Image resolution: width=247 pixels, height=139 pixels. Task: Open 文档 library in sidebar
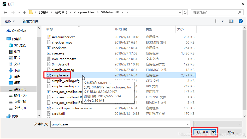(15, 64)
